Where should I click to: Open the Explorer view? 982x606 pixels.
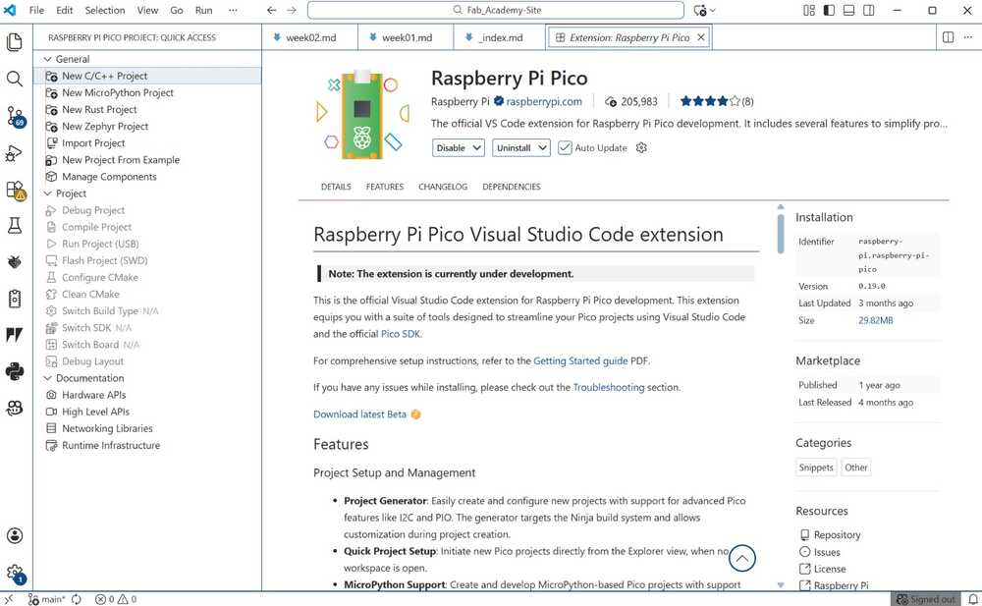tap(14, 42)
